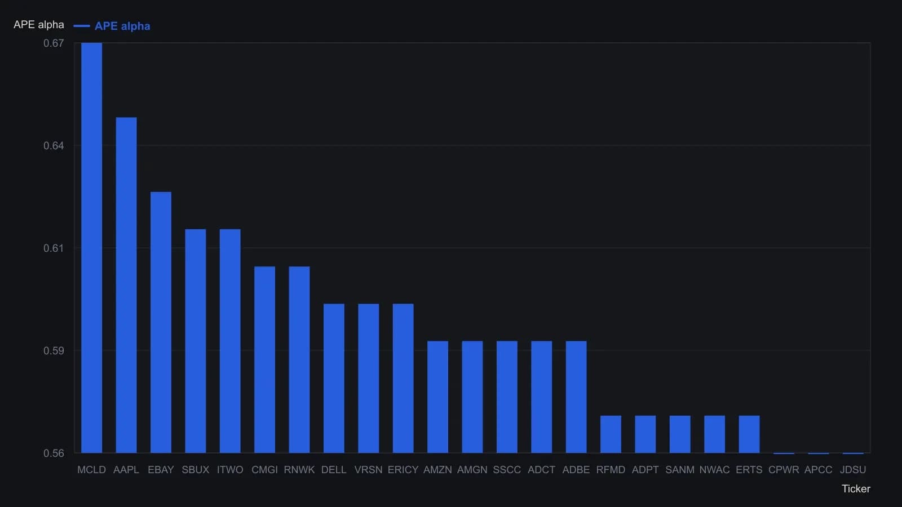This screenshot has height=507, width=902.
Task: Click the NWAC bar
Action: [x=715, y=434]
